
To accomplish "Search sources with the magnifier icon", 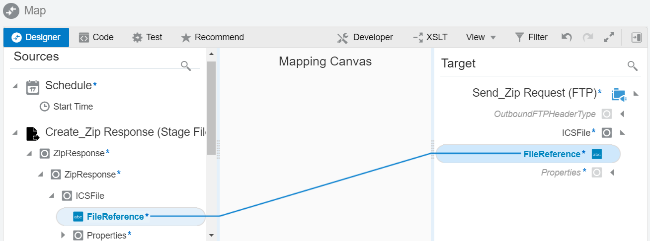I will 186,65.
